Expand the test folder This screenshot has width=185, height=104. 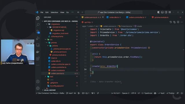coord(46,77)
